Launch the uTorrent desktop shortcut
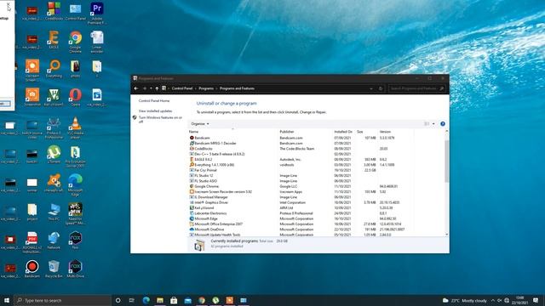545x306 pixels. tap(54, 155)
